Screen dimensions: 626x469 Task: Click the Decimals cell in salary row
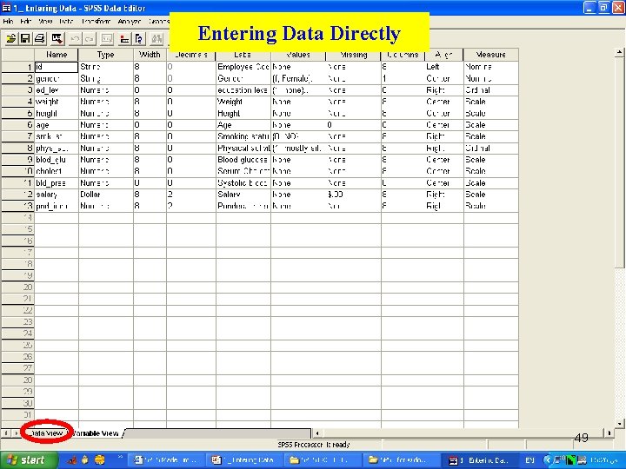coord(190,195)
